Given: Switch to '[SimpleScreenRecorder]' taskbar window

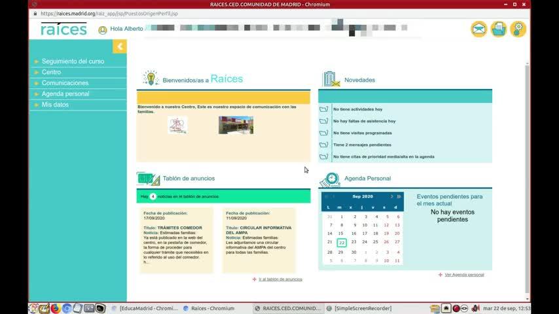Looking at the screenshot, I should [359, 308].
